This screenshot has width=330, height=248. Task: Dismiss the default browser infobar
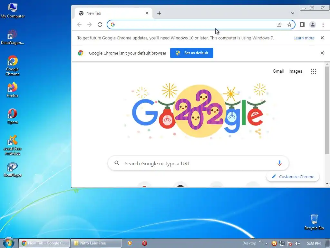[322, 53]
